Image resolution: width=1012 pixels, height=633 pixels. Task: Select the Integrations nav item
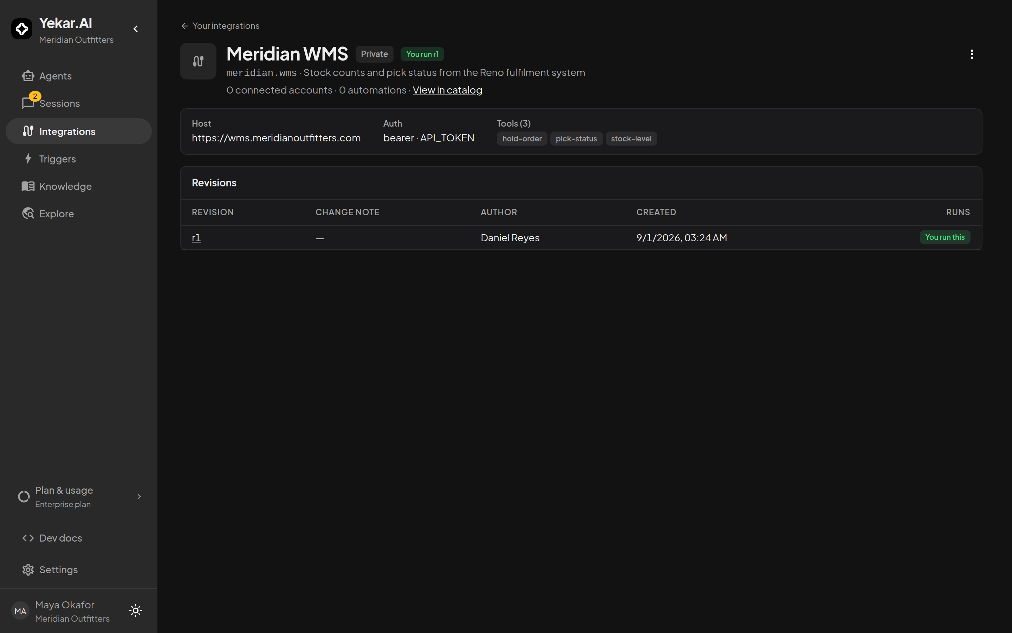tap(79, 132)
